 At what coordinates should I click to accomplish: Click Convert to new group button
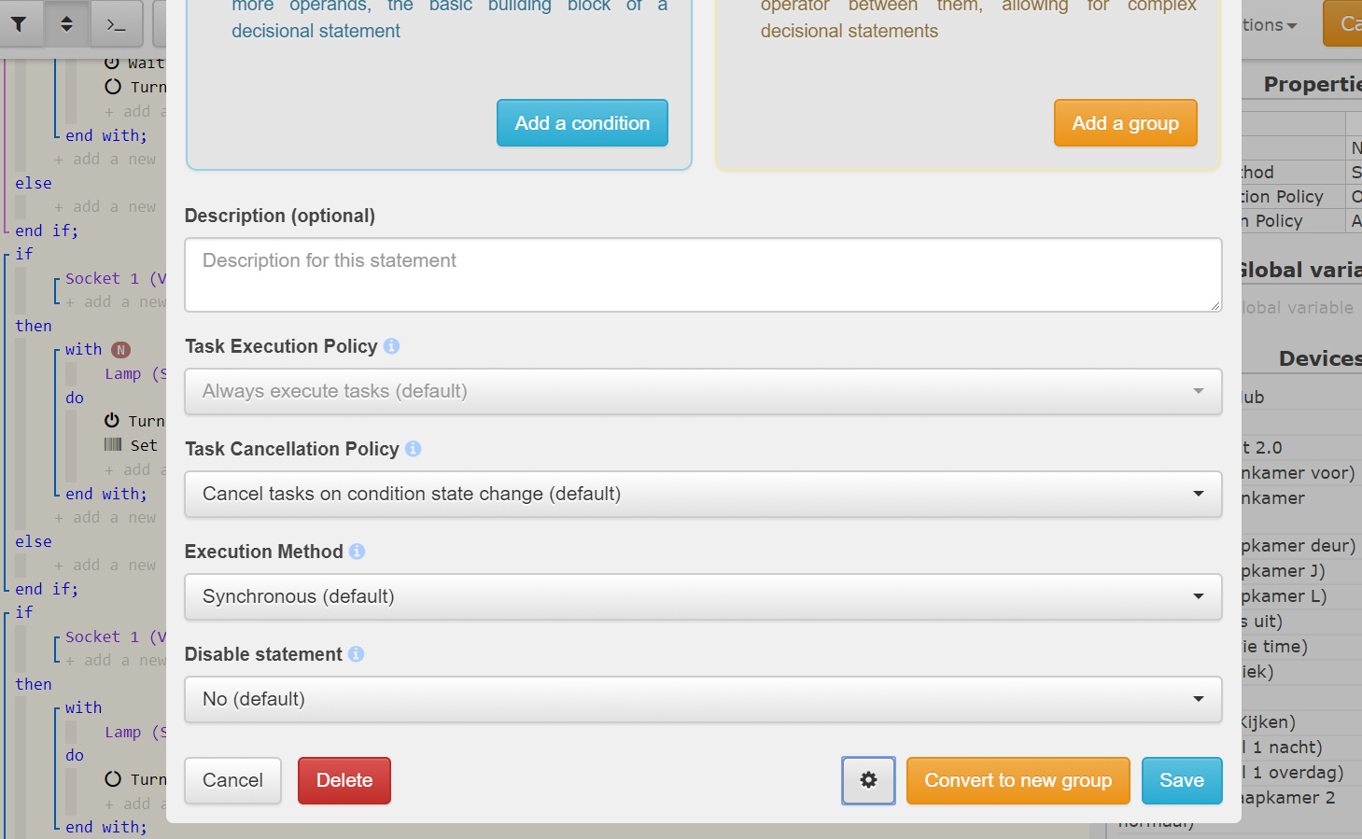[1018, 780]
